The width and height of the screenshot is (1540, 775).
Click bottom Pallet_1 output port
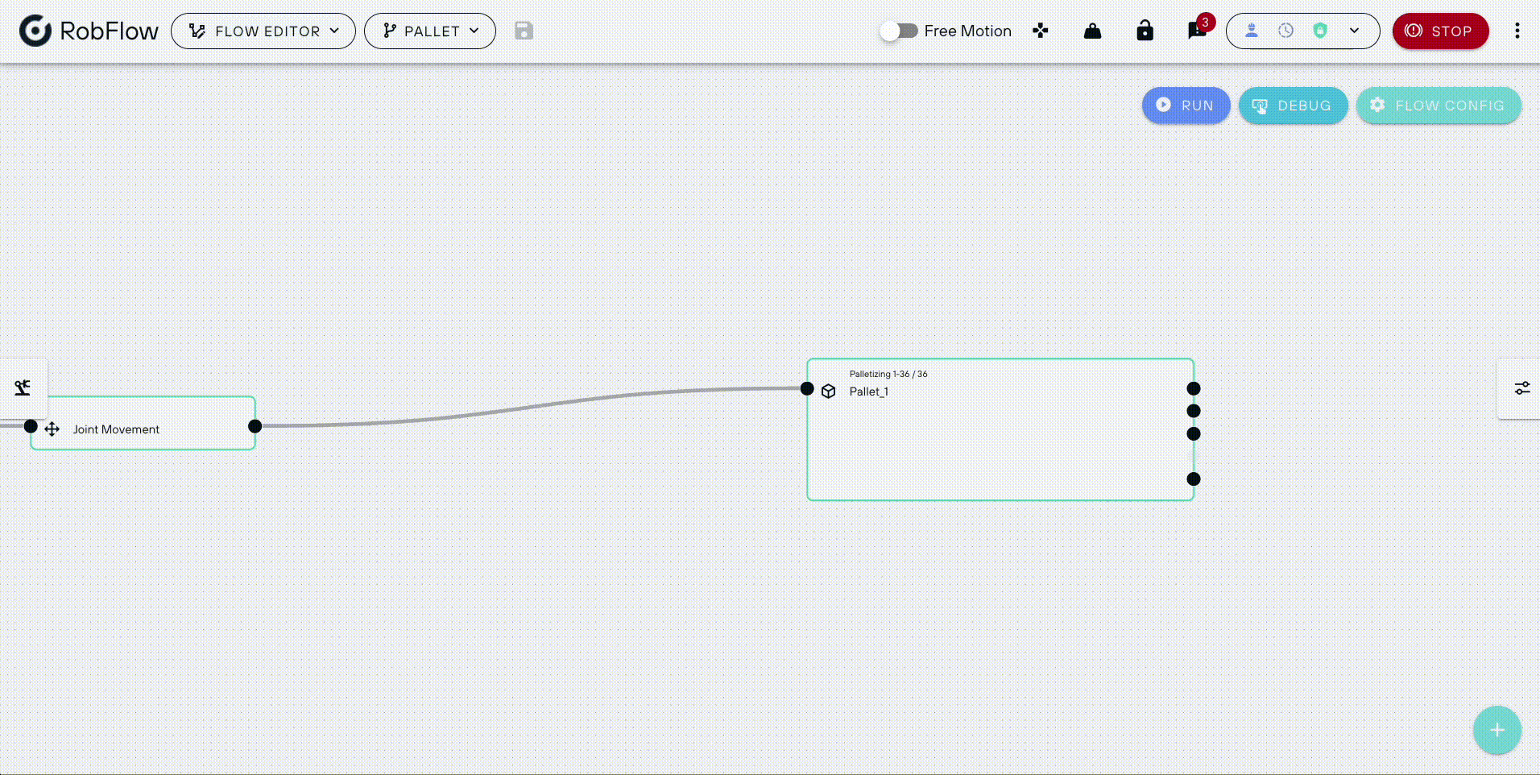pyautogui.click(x=1194, y=479)
